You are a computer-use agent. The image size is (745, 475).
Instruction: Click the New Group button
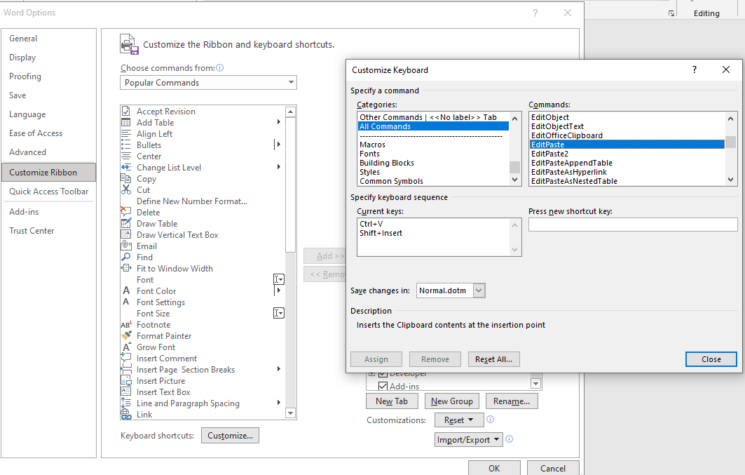[452, 401]
